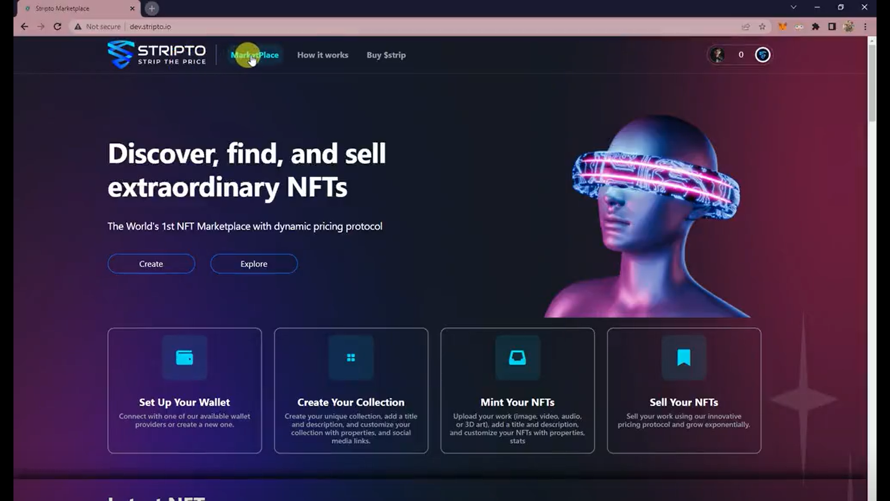This screenshot has width=890, height=501.
Task: Reload the page
Action: (x=57, y=26)
